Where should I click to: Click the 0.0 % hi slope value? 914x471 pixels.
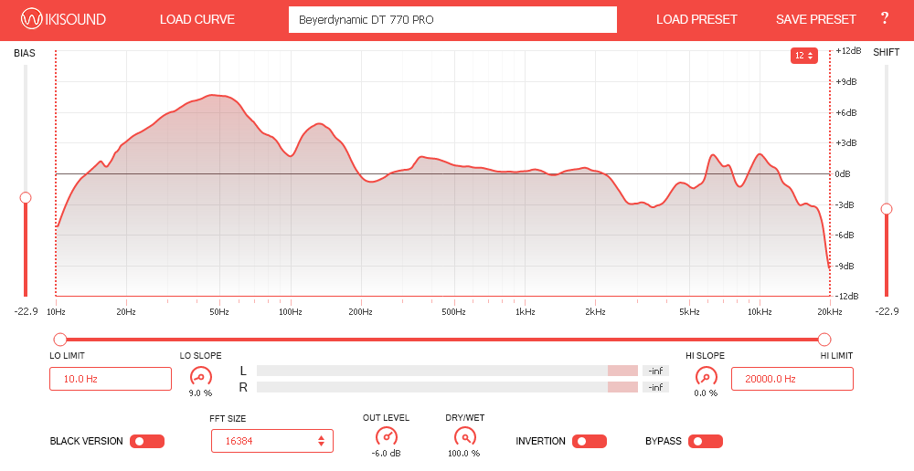(x=706, y=393)
